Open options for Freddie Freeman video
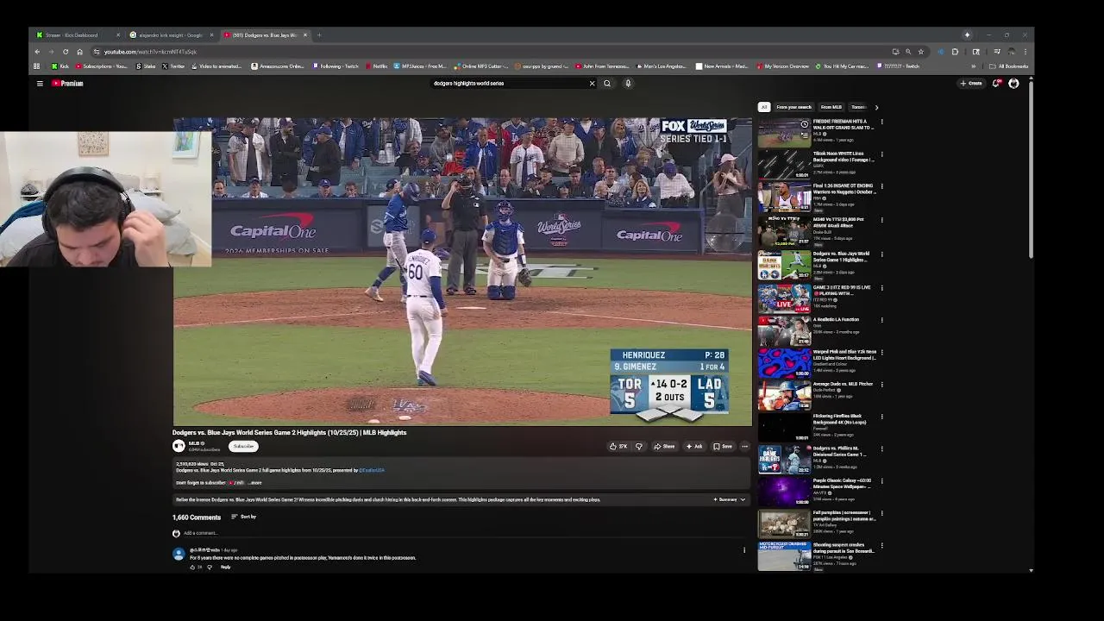Viewport: 1104px width, 621px height. coord(881,122)
